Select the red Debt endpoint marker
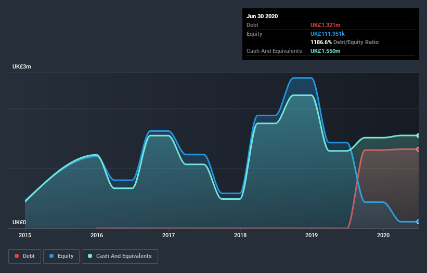 418,149
